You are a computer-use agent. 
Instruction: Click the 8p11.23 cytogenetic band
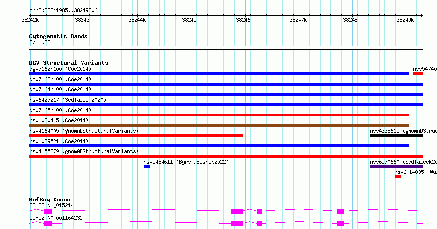(x=226, y=48)
